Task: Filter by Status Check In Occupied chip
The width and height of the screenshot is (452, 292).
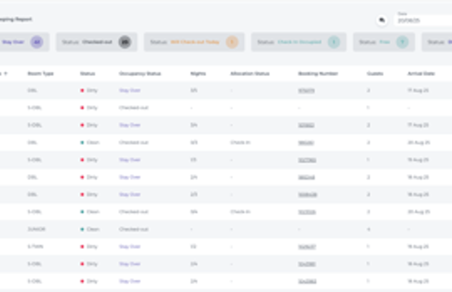Action: (x=299, y=42)
